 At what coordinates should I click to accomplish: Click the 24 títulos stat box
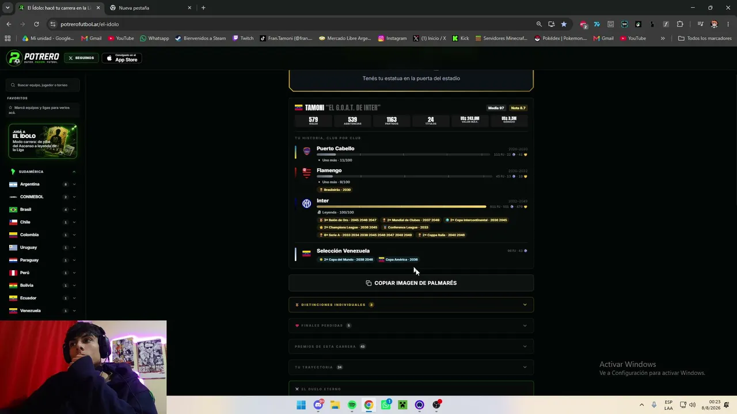coord(431,121)
